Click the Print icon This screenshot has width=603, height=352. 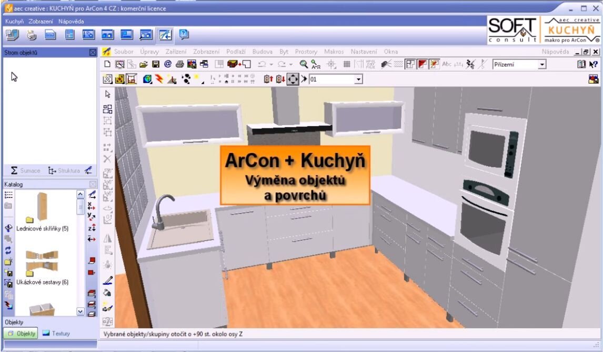pyautogui.click(x=179, y=64)
